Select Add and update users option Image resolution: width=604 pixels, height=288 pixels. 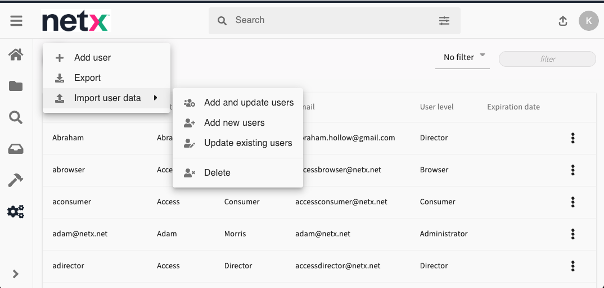[x=249, y=103]
